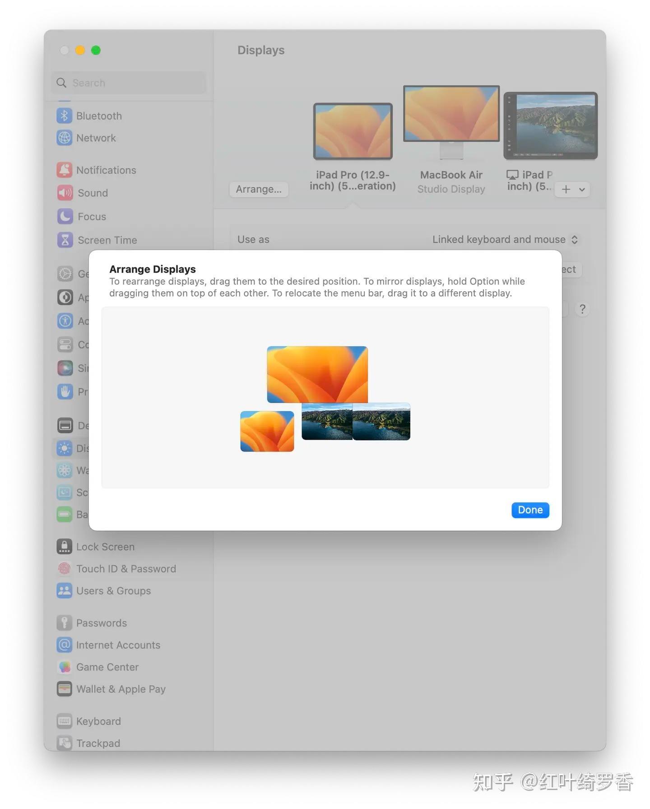Click the Wallpaper flower icon in sidebar
The width and height of the screenshot is (650, 809).
pos(64,470)
